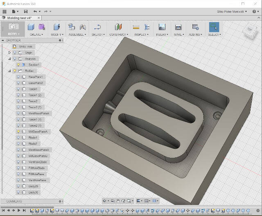Open the Viewports layout menu
The image size is (262, 216).
pos(155,201)
